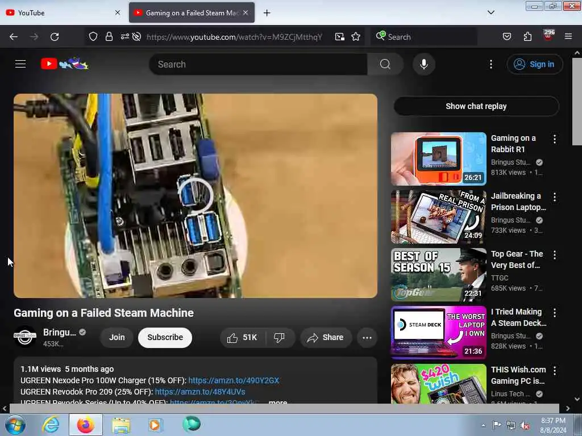
Task: Like the video with thumbs up 51K
Action: click(x=243, y=337)
